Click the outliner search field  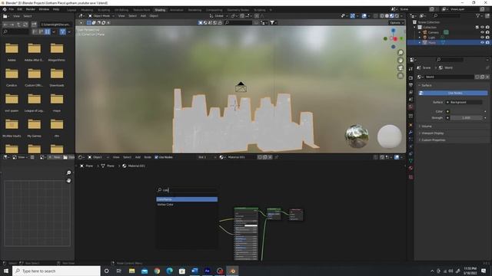point(447,15)
